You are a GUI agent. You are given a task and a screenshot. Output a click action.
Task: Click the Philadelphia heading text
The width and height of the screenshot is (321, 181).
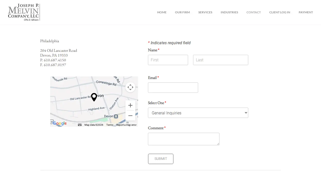(49, 41)
